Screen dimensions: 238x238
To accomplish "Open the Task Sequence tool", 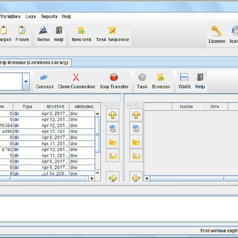I will 112,34.
